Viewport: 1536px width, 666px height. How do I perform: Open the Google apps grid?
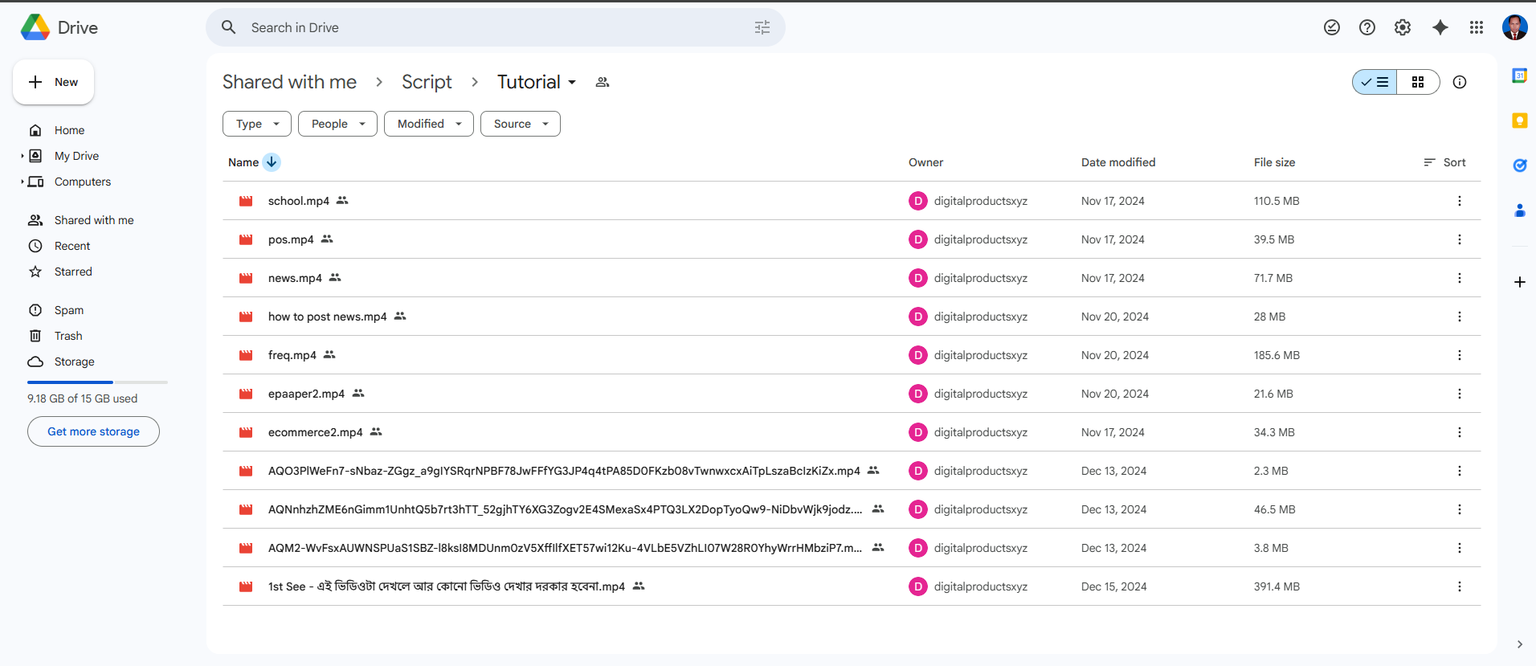1477,27
